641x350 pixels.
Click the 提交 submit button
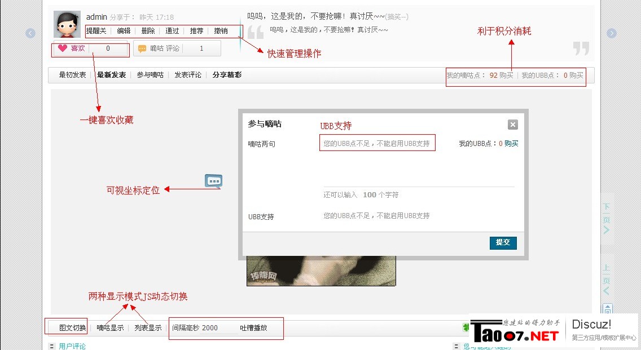click(503, 242)
